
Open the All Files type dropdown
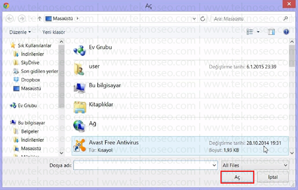coord(255,165)
